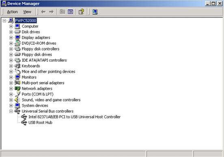Viewport: 224px width, 157px height.
Task: Click the USB Root Hub device icon
Action: pos(24,122)
